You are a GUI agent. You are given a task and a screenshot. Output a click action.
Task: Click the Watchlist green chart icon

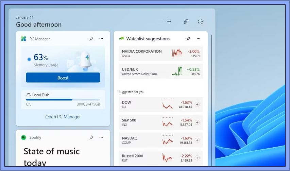pyautogui.click(x=121, y=39)
